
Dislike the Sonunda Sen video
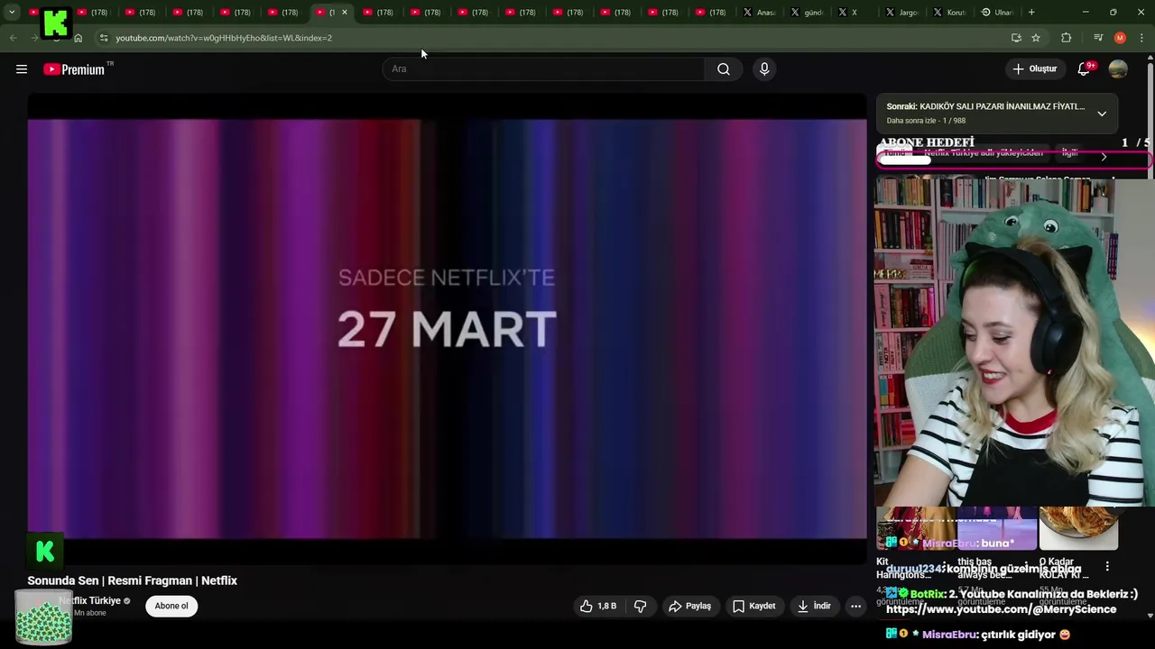click(x=640, y=607)
